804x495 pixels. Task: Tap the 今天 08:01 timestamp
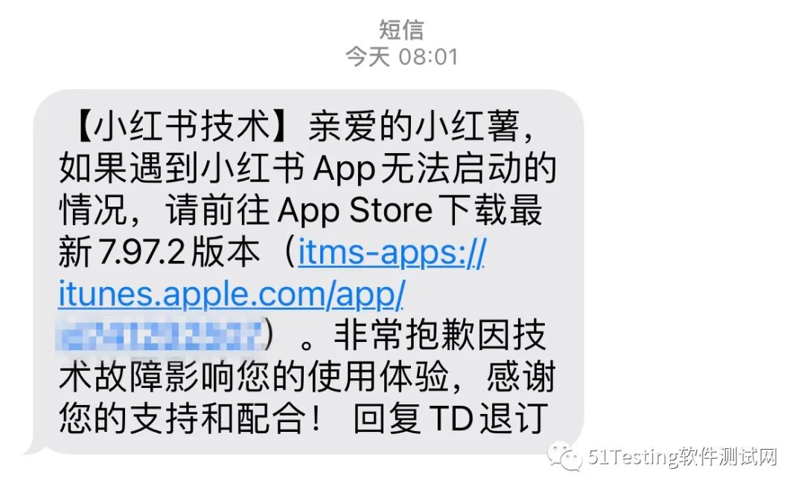(x=401, y=56)
